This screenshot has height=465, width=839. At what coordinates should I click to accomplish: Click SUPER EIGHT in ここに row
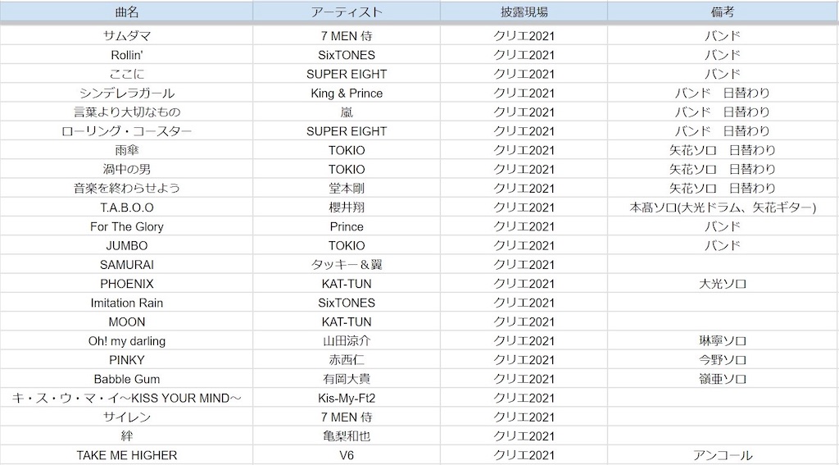pos(347,74)
